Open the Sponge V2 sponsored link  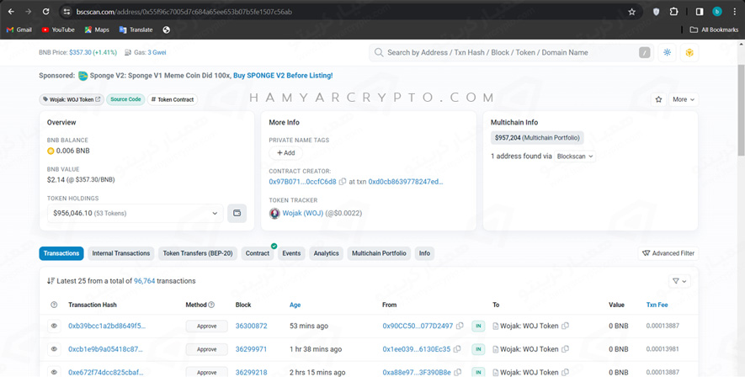pos(283,76)
